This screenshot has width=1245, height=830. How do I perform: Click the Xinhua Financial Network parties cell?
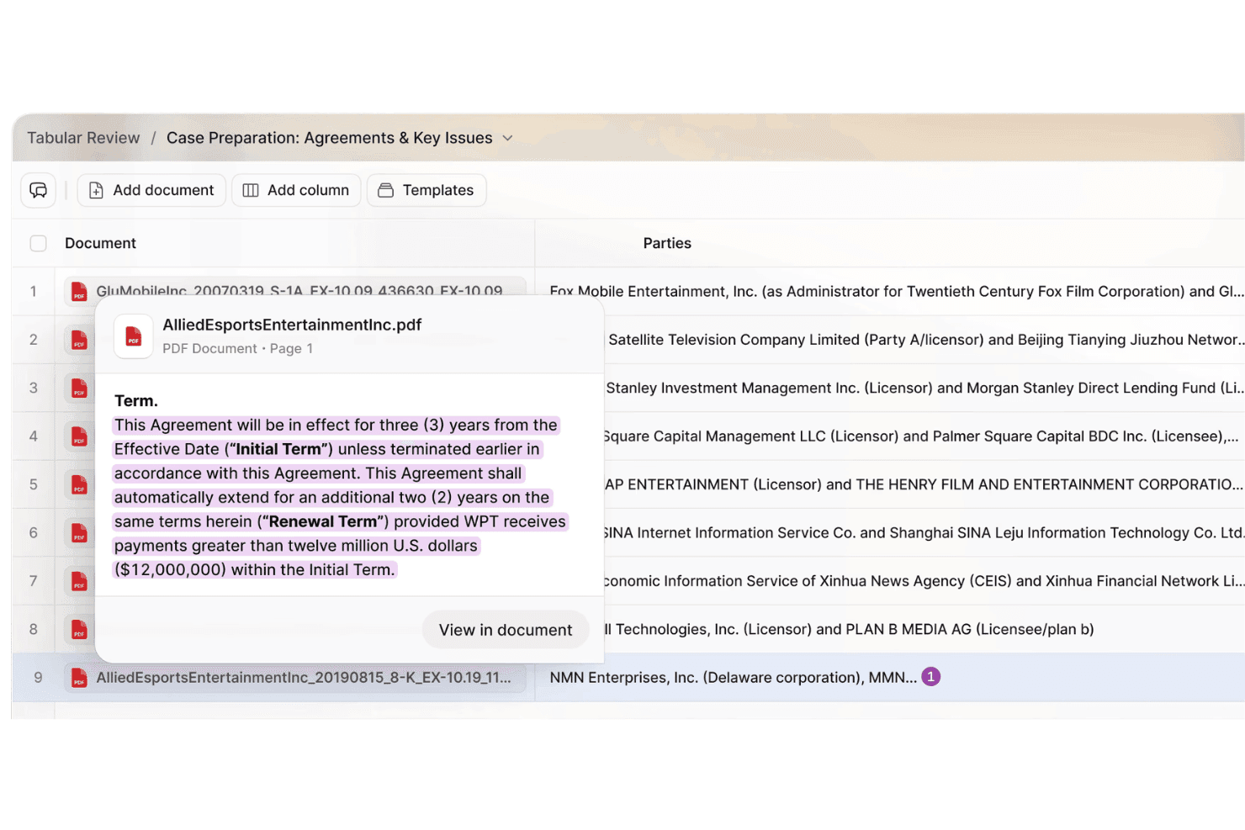pyautogui.click(x=924, y=581)
